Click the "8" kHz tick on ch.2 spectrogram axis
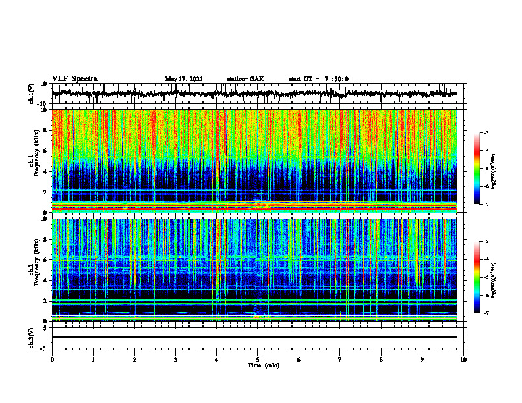This screenshot has width=522, height=403. coord(46,240)
